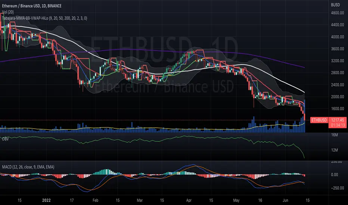Click the 2022 year label on time axis
The image size is (348, 205).
point(46,201)
